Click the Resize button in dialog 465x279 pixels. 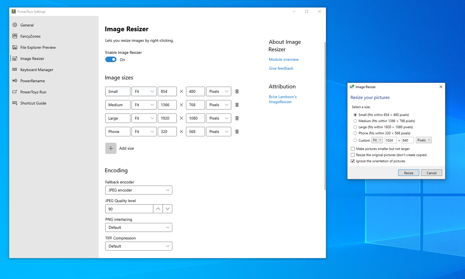[x=408, y=173]
